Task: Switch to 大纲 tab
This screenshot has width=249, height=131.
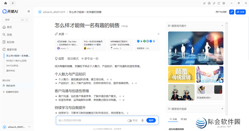Action: pyautogui.click(x=173, y=119)
